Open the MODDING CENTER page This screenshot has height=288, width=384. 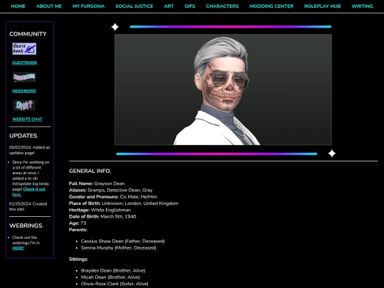tap(272, 6)
